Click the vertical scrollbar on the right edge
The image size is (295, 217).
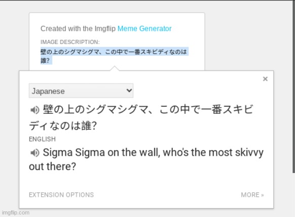pyautogui.click(x=293, y=86)
